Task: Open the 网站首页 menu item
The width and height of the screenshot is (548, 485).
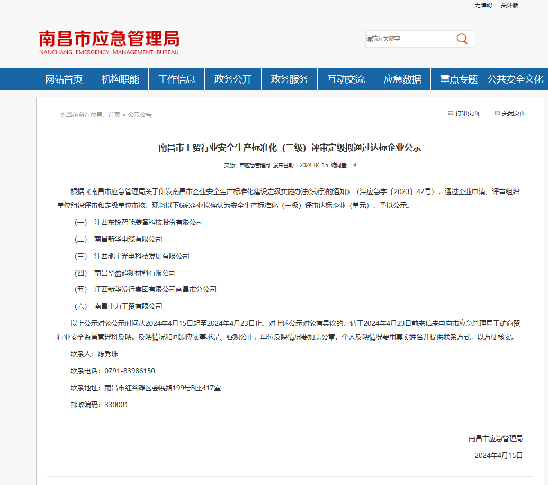Action: [64, 79]
